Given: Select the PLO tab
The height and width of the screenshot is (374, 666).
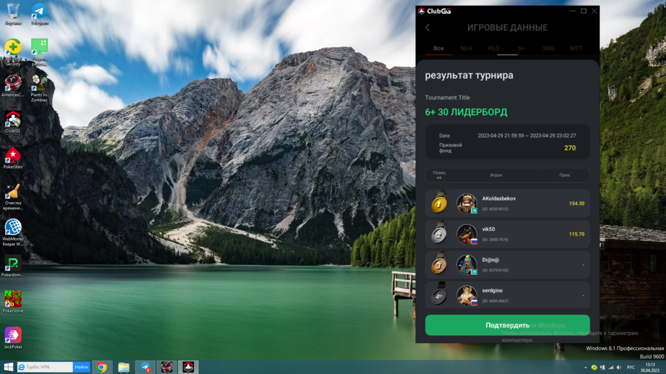Looking at the screenshot, I should click(x=494, y=49).
